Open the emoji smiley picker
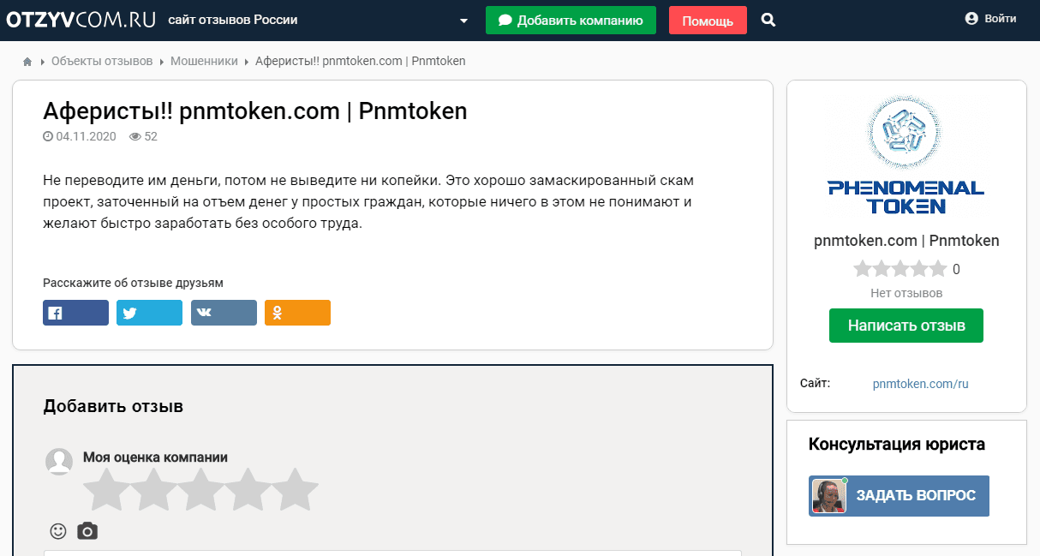 [58, 531]
